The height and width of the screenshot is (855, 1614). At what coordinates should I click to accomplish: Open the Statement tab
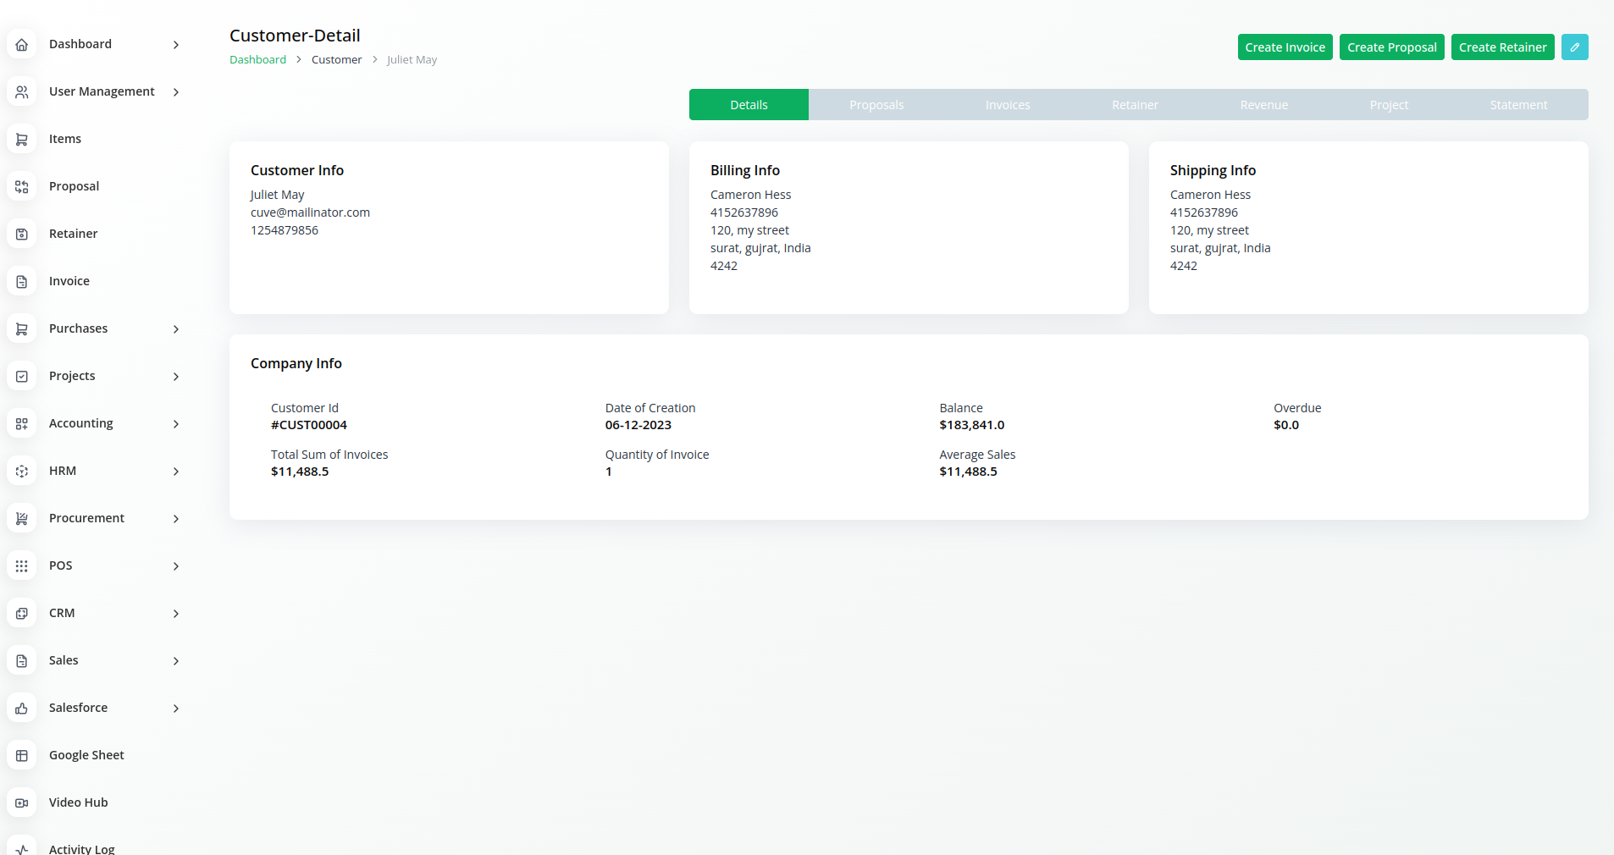coord(1517,105)
